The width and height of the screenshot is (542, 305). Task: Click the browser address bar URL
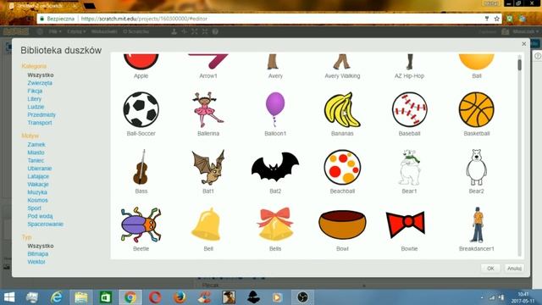[144, 19]
